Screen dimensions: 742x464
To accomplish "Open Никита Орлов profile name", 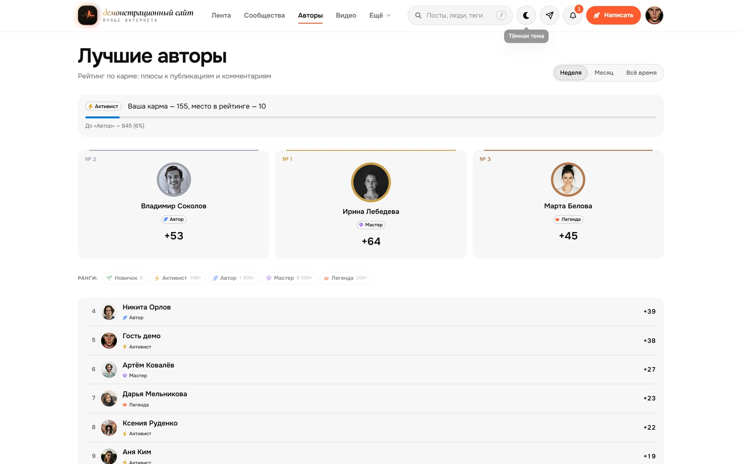I will pos(147,307).
